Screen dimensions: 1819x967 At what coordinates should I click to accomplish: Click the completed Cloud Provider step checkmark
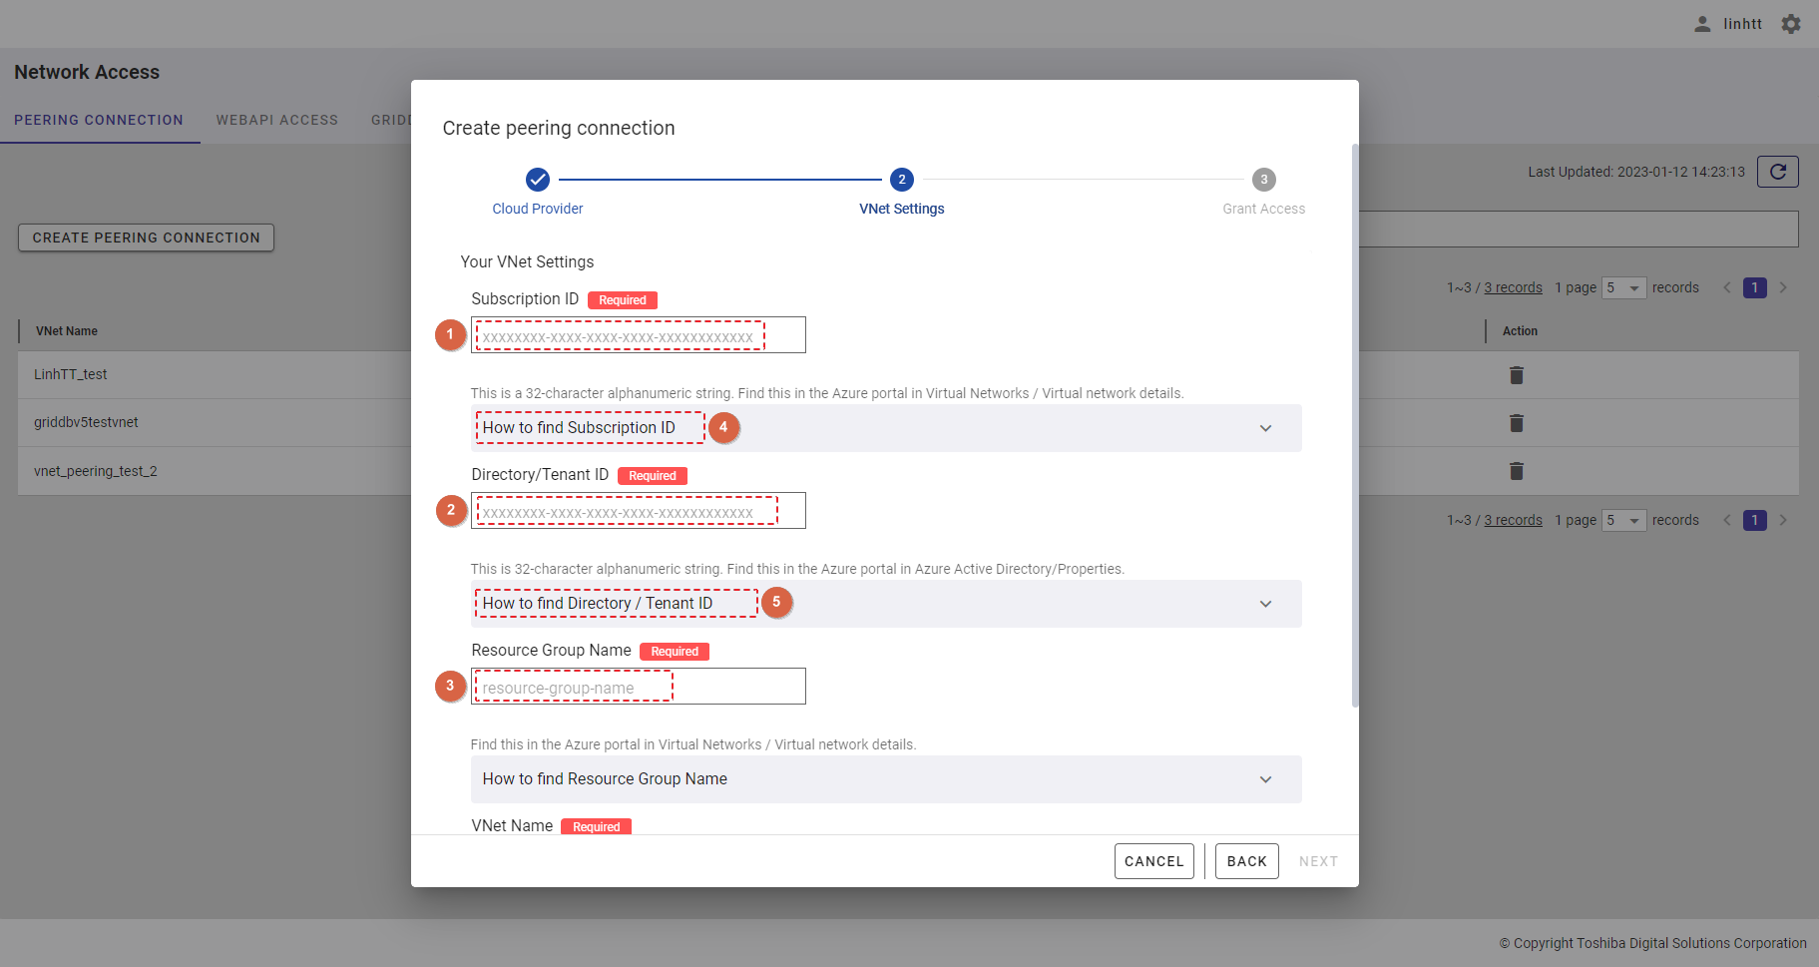click(538, 180)
